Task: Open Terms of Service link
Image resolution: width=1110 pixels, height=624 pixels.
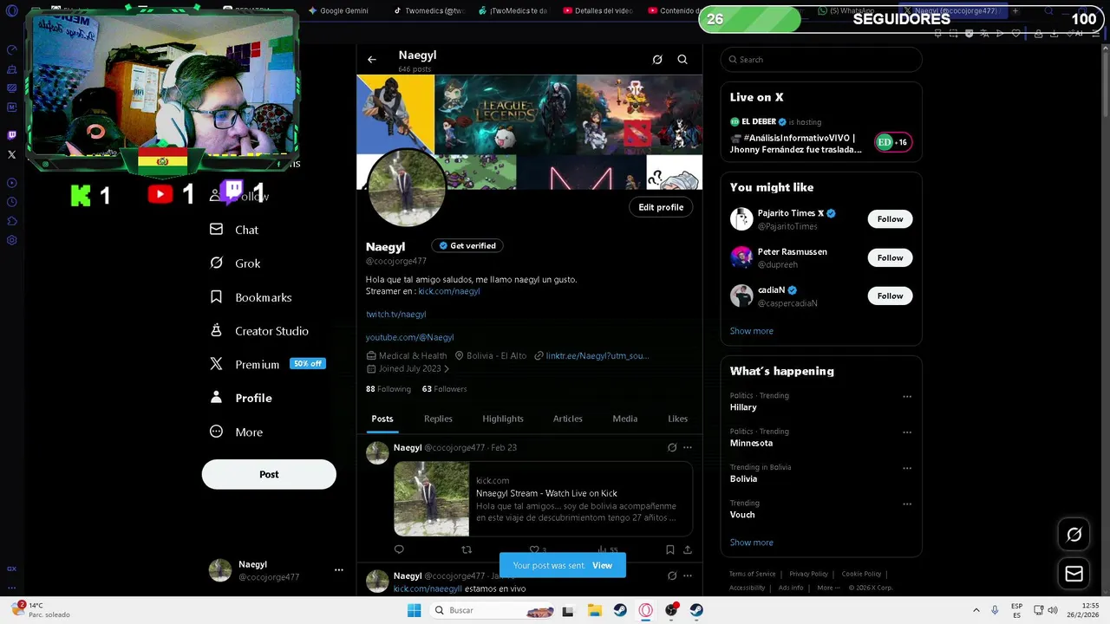Action: coord(753,574)
